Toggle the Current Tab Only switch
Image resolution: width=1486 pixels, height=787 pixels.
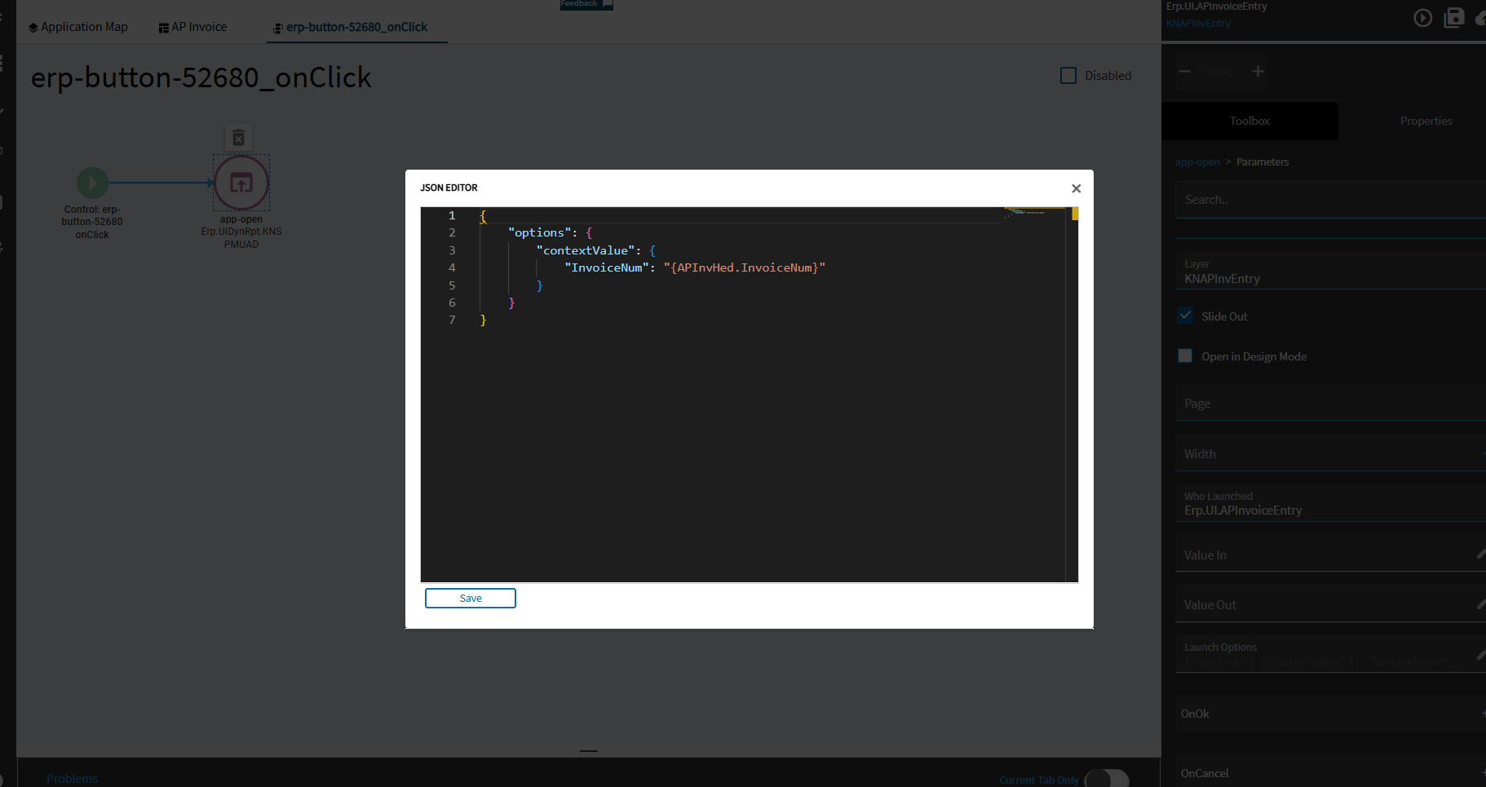1107,780
